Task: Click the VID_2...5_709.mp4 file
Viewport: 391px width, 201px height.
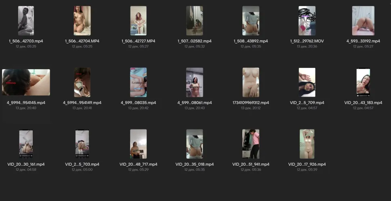Action: [307, 82]
